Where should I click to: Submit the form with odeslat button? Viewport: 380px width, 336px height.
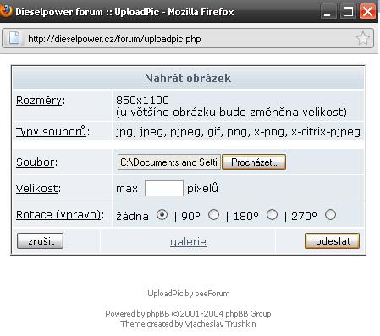pyautogui.click(x=332, y=241)
